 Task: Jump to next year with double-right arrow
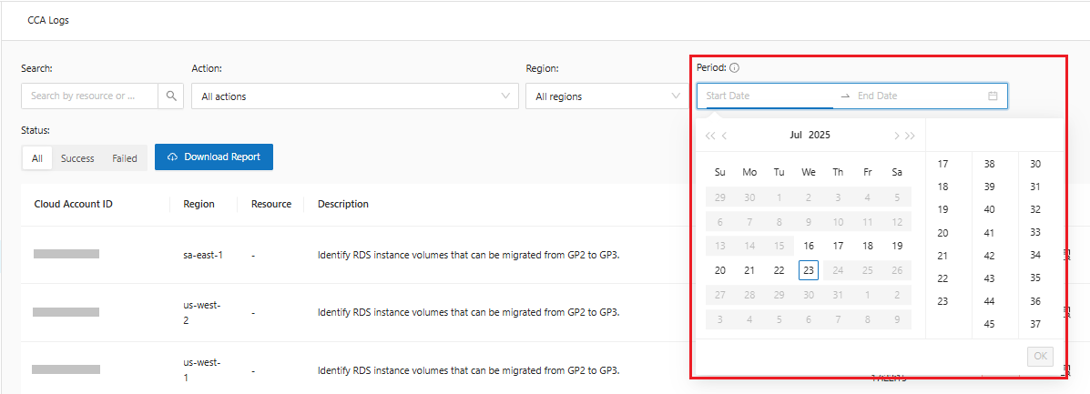click(910, 136)
